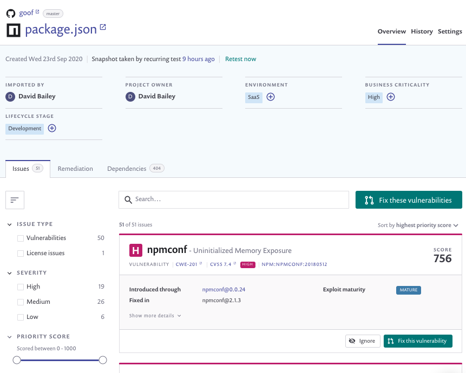Click the Retest now link
Screen dimensions: 466x373
point(240,59)
